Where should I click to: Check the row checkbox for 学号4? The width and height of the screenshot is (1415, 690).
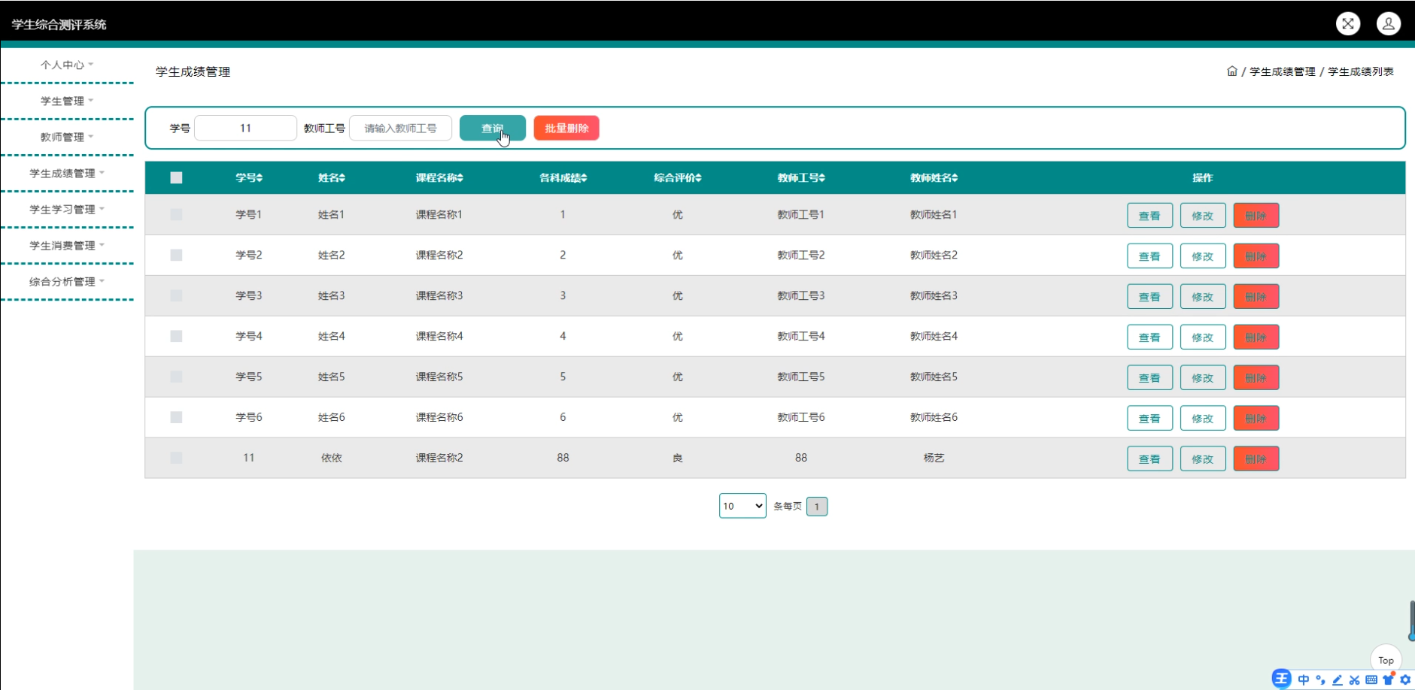[176, 337]
